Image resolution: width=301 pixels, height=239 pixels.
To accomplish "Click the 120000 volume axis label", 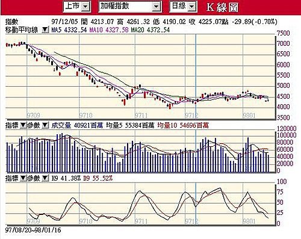I will (287, 129).
